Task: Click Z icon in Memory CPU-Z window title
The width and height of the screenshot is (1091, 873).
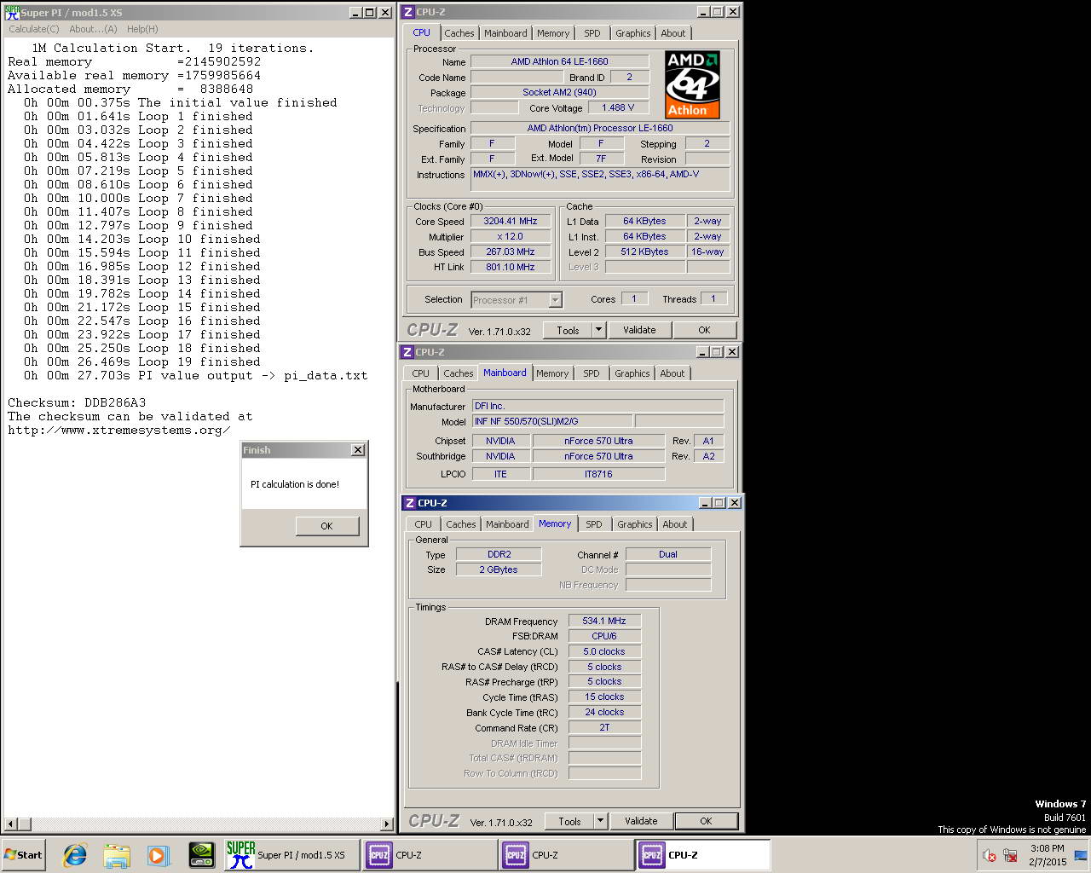Action: pyautogui.click(x=410, y=503)
